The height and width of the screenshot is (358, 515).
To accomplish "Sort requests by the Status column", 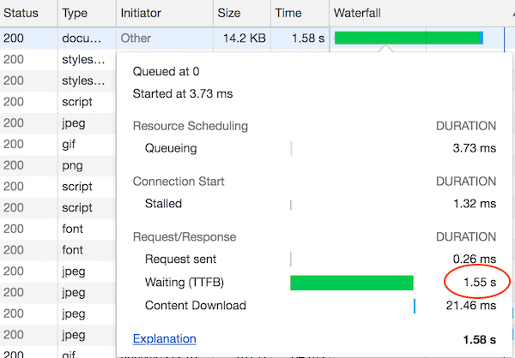I will [21, 14].
